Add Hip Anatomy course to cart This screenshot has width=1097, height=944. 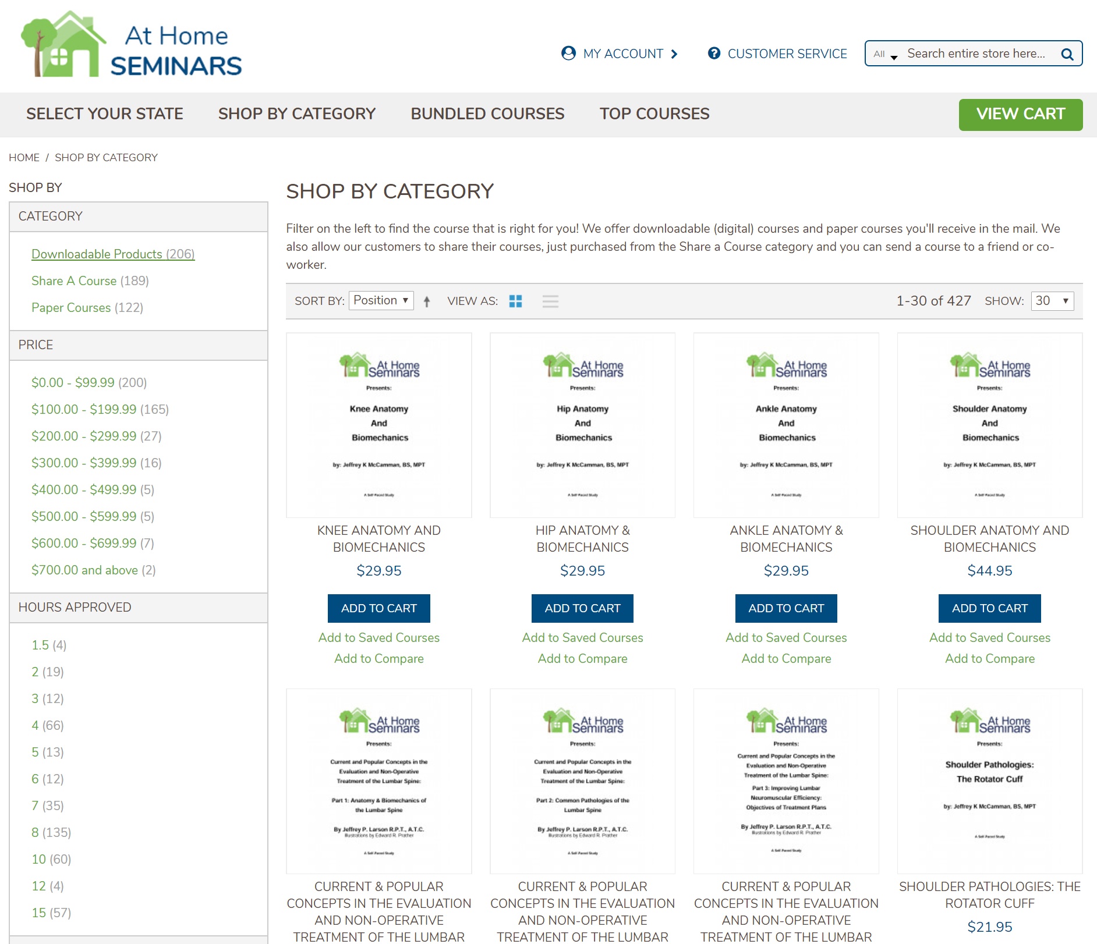point(583,609)
